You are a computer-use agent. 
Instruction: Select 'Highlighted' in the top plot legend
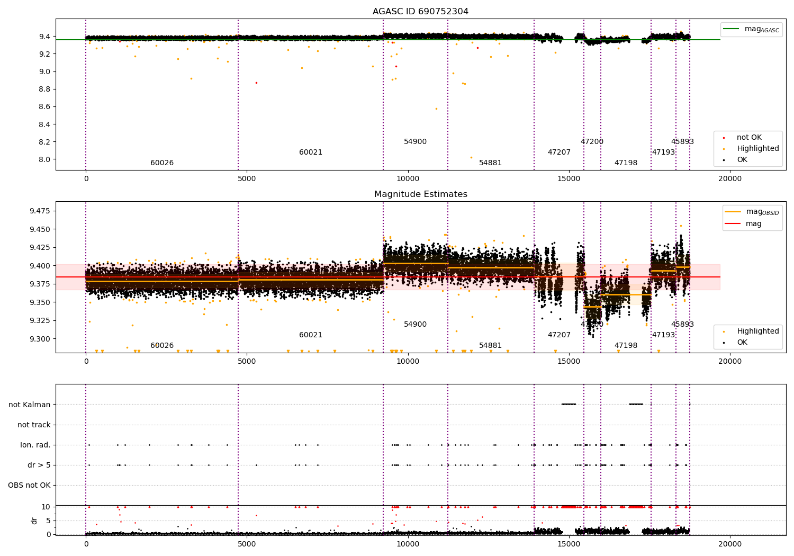pos(758,149)
